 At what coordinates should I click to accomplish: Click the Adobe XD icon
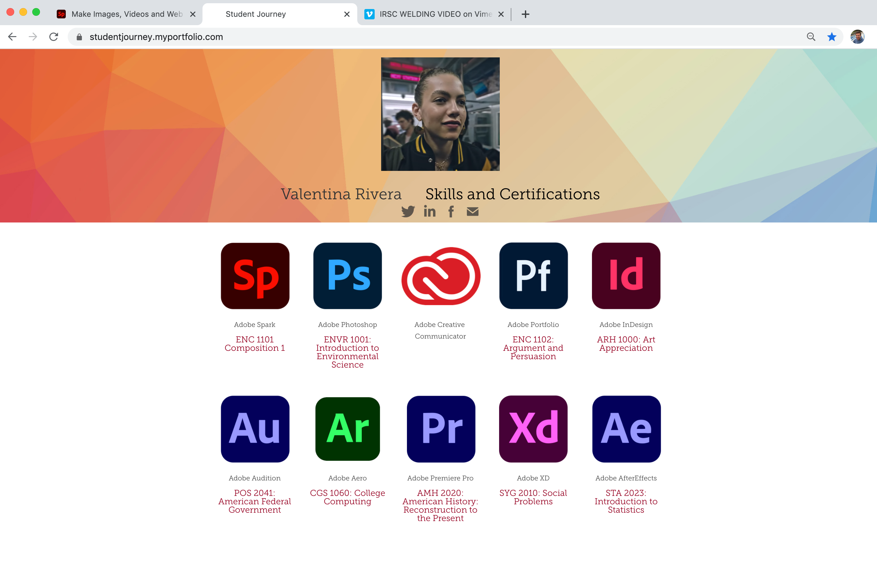coord(533,429)
